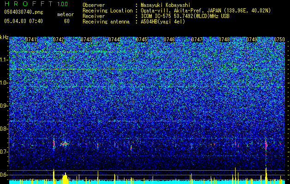The width and height of the screenshot is (290, 184).
Task: Click time marker 0744
Action: pos(114,40)
